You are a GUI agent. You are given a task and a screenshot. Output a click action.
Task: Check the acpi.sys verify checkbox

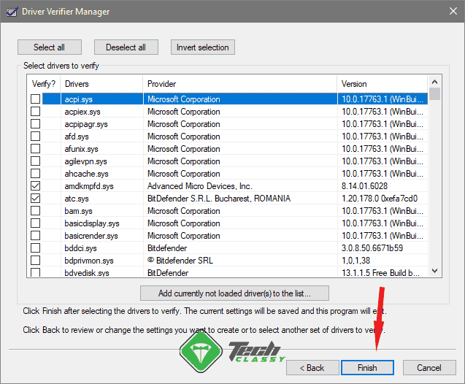pyautogui.click(x=35, y=99)
